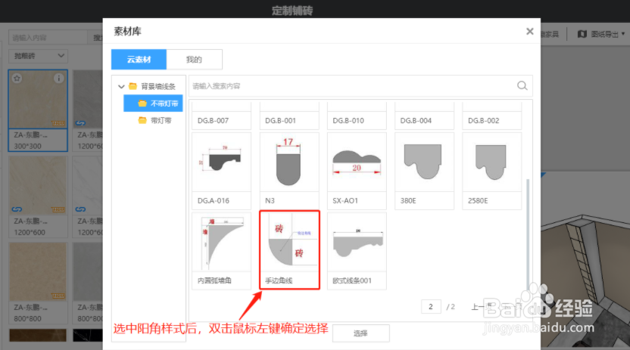Close the 素材库 dialog
Image resolution: width=630 pixels, height=350 pixels.
click(529, 31)
